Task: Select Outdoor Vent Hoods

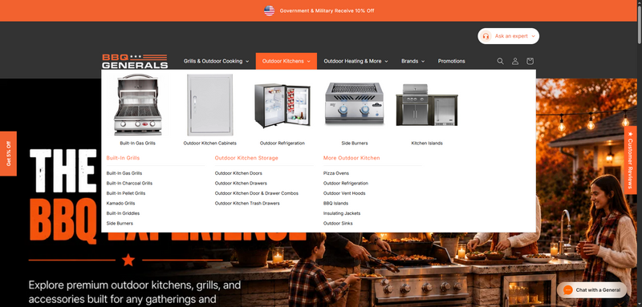Action: (344, 193)
